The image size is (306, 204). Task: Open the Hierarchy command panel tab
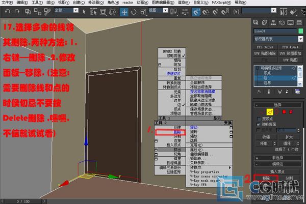273,22
